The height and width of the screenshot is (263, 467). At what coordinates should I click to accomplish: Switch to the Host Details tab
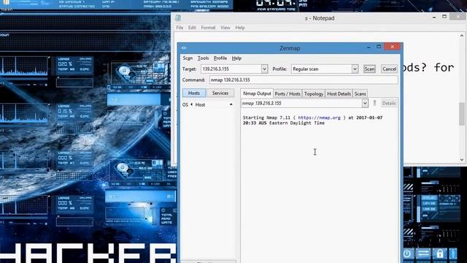pos(339,94)
